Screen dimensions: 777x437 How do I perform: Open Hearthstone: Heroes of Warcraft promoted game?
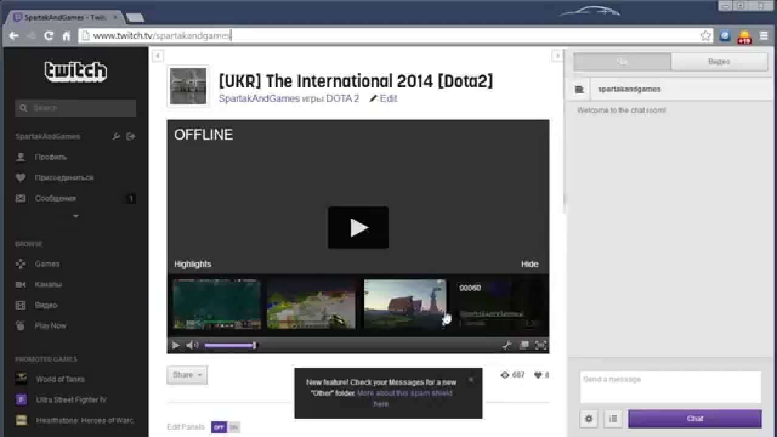pos(84,421)
